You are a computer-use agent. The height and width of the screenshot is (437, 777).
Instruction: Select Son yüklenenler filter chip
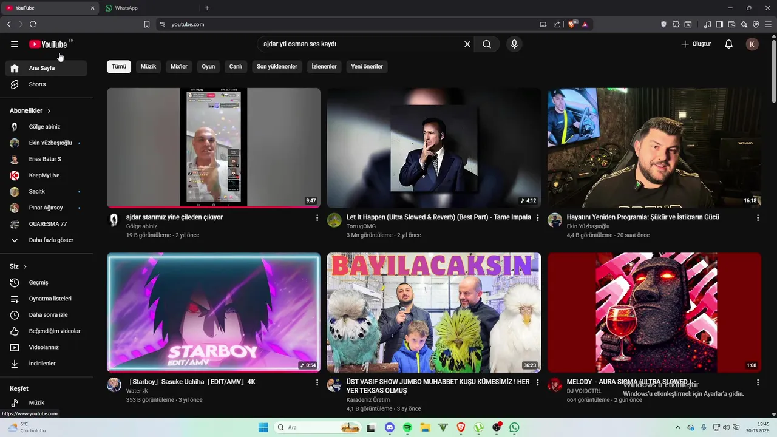point(277,66)
